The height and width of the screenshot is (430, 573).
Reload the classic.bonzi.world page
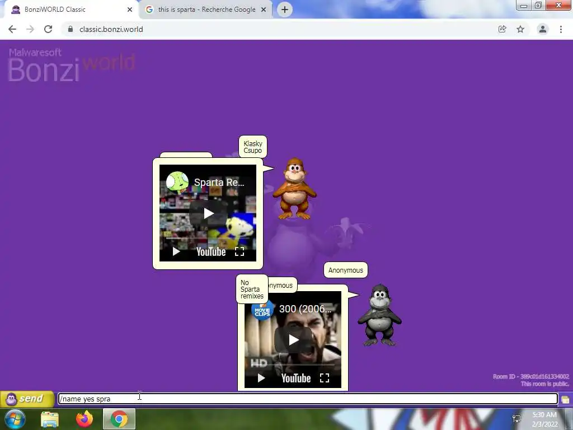click(48, 29)
